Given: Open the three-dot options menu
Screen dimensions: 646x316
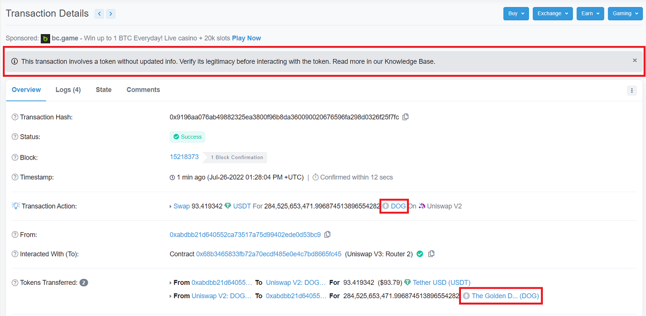Looking at the screenshot, I should (x=632, y=91).
